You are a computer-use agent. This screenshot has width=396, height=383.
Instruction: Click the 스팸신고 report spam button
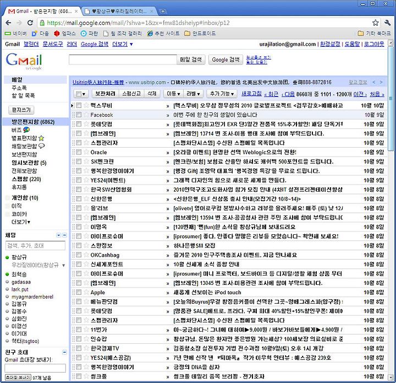click(131, 94)
